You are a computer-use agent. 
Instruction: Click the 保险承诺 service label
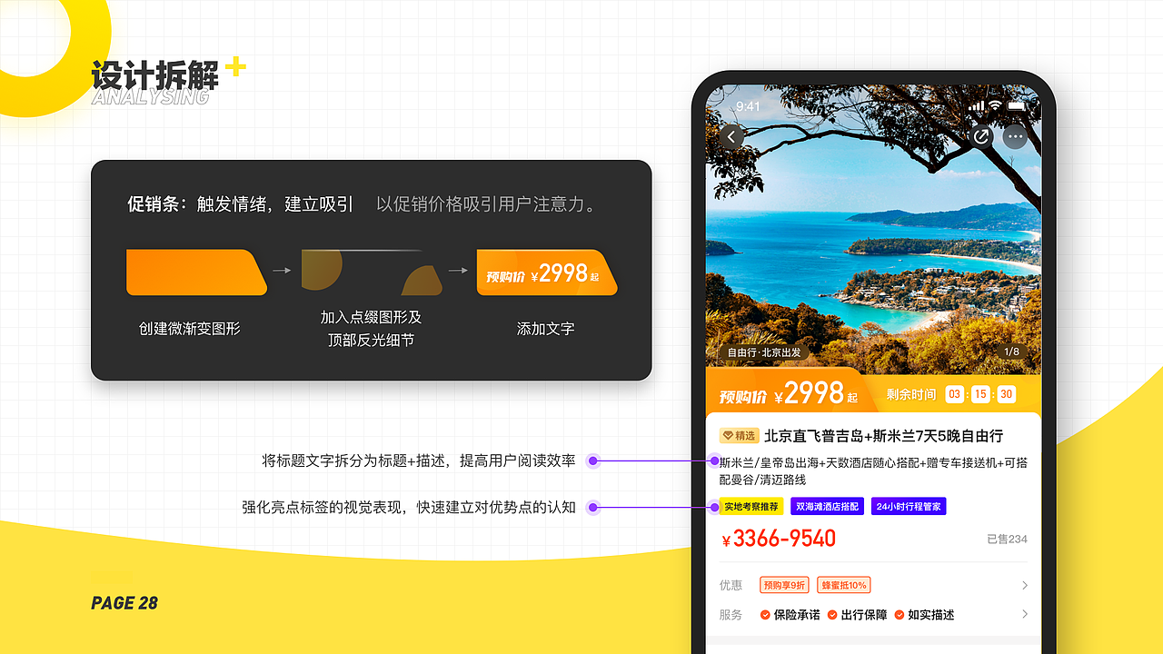(x=797, y=615)
